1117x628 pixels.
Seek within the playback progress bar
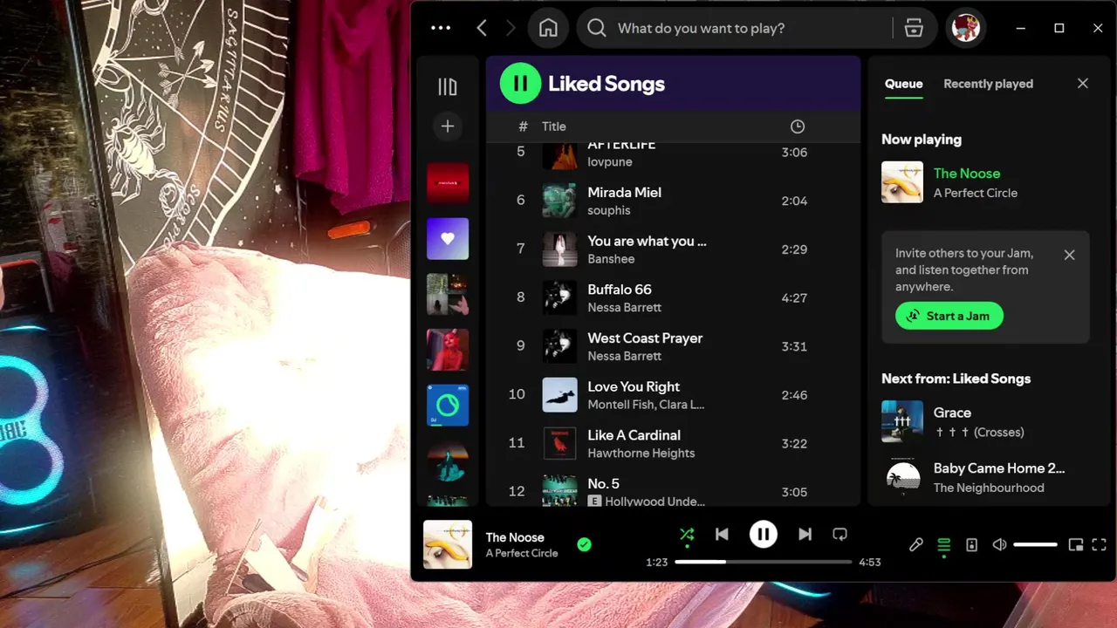pyautogui.click(x=764, y=563)
